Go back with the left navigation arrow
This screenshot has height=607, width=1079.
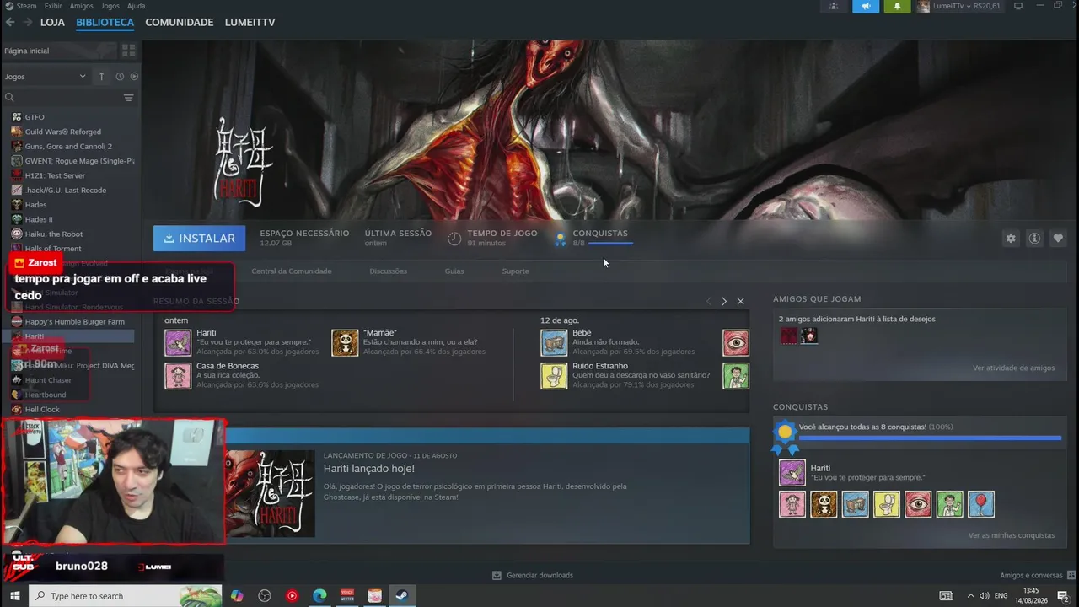click(10, 22)
